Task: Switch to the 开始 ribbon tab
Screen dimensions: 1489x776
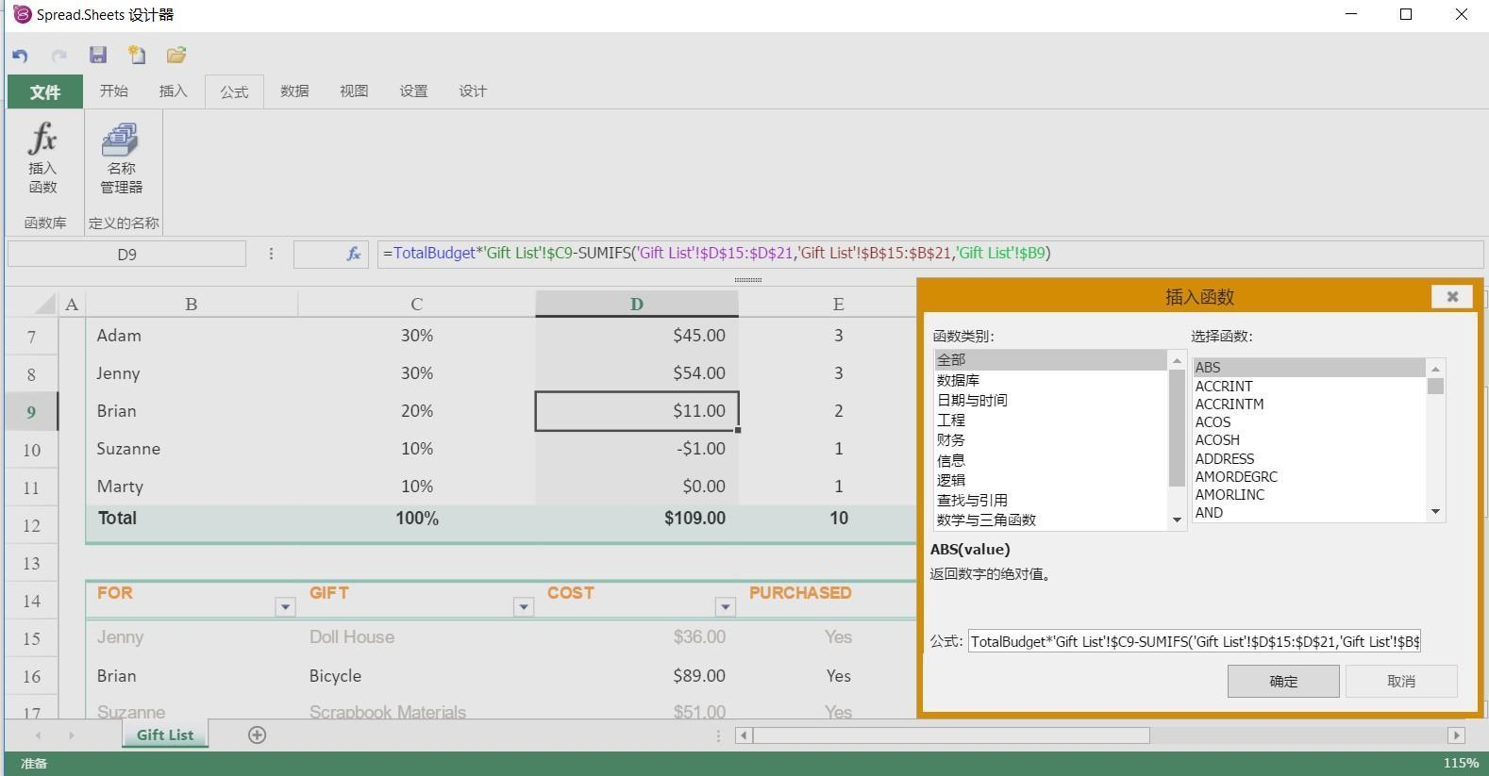Action: pyautogui.click(x=113, y=91)
